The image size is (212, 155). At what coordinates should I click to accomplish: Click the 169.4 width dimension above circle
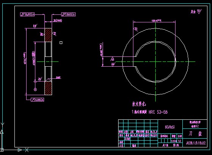[x=156, y=20]
